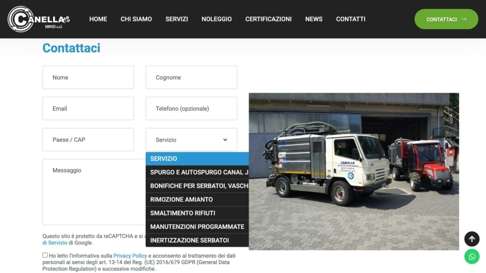Choose Smaltimento Rifiuti option

[x=182, y=213]
